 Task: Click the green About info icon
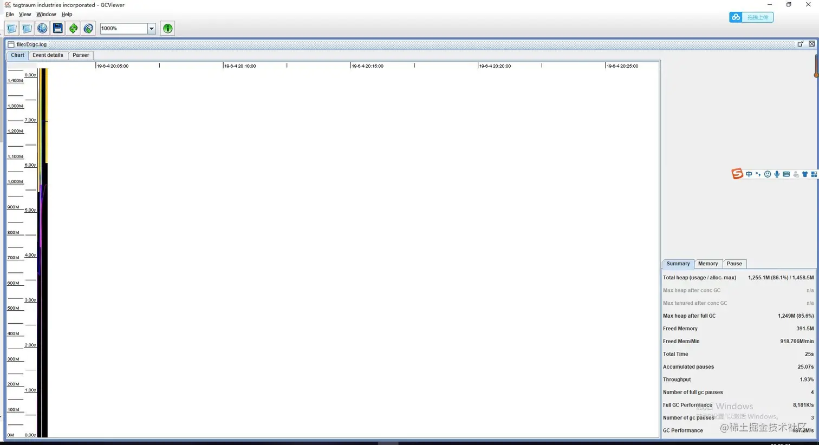point(168,28)
